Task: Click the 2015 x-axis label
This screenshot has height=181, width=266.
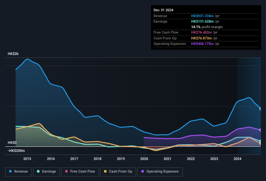Action: pyautogui.click(x=27, y=159)
